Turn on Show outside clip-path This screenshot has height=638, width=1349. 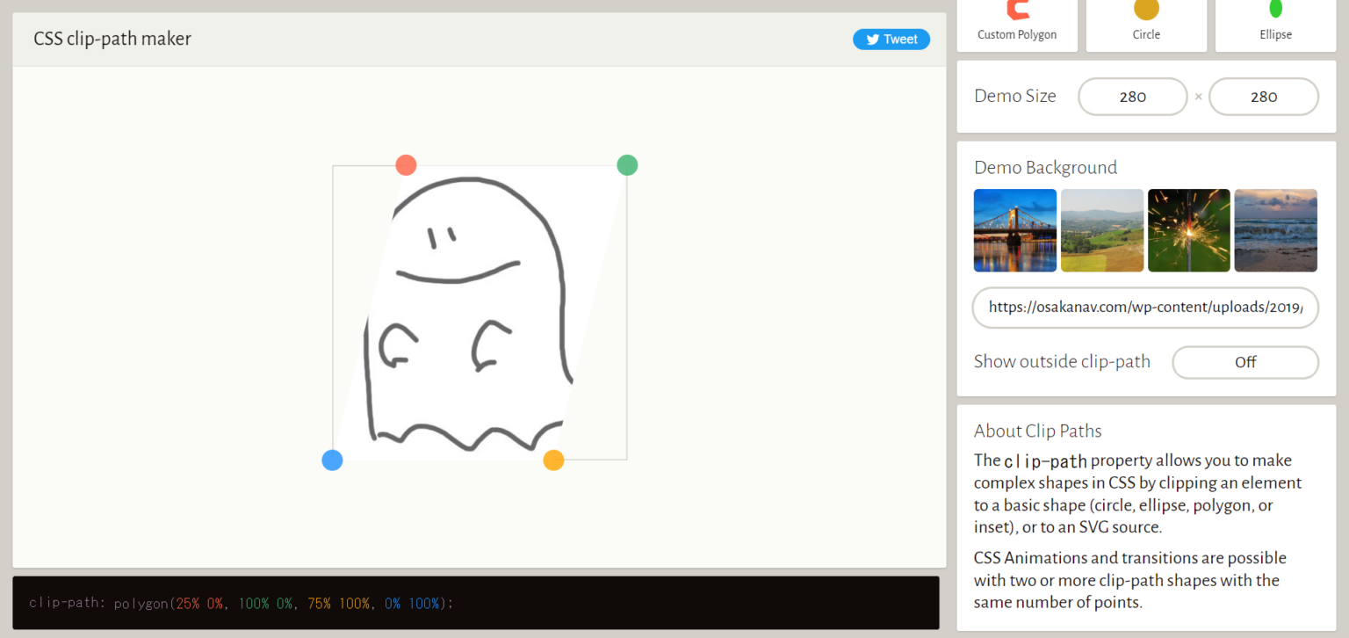[1244, 362]
